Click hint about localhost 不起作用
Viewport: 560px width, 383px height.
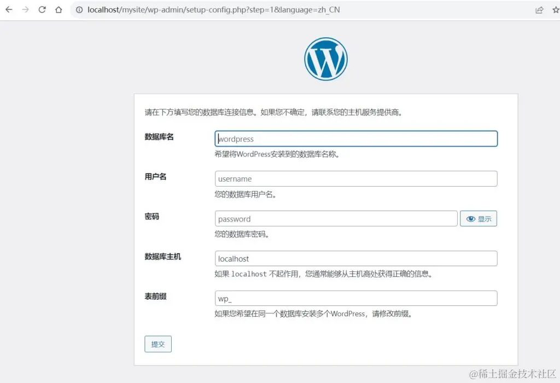coord(324,274)
